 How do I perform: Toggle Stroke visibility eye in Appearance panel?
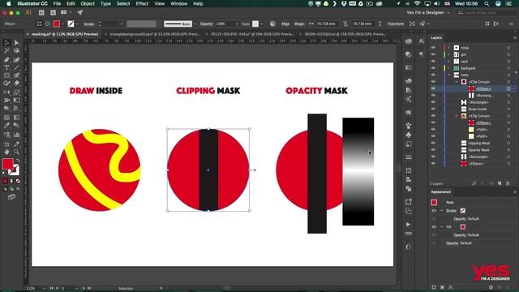[x=434, y=211]
